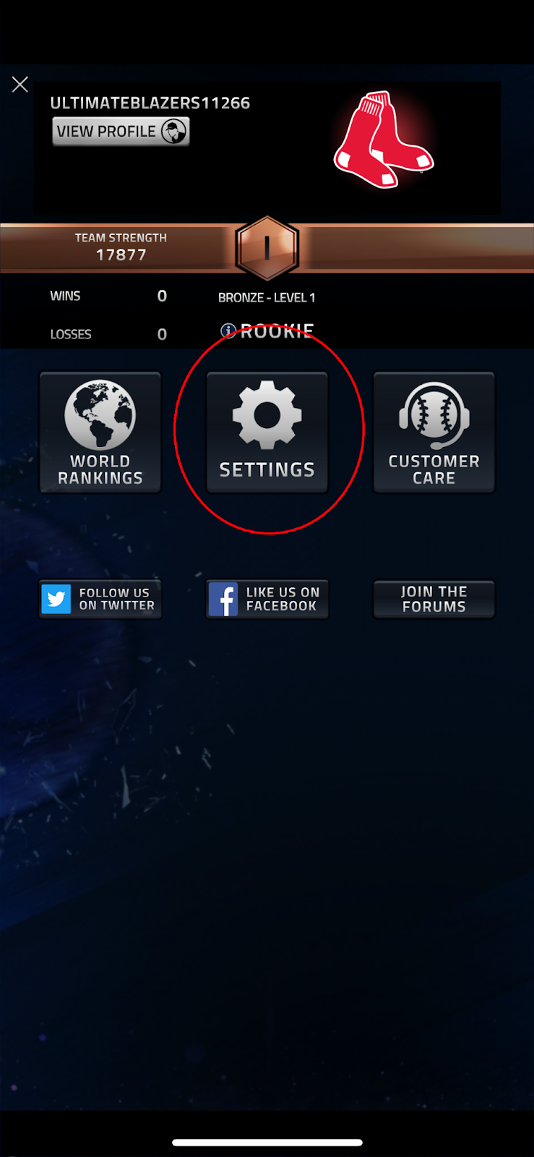The width and height of the screenshot is (534, 1157).
Task: Tap the avatar icon on View Profile
Action: (x=174, y=132)
